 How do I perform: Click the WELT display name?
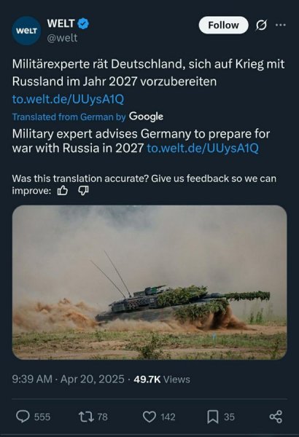pyautogui.click(x=61, y=23)
